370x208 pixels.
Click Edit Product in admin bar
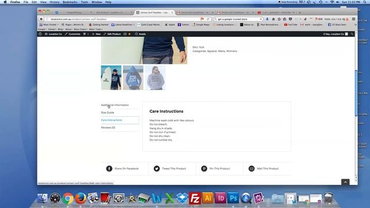[112, 34]
